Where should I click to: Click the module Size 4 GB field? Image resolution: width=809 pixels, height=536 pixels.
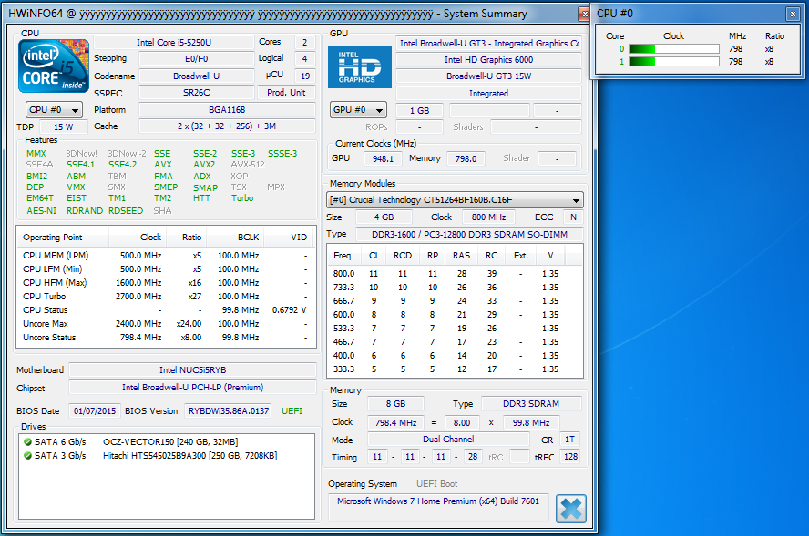tap(384, 217)
